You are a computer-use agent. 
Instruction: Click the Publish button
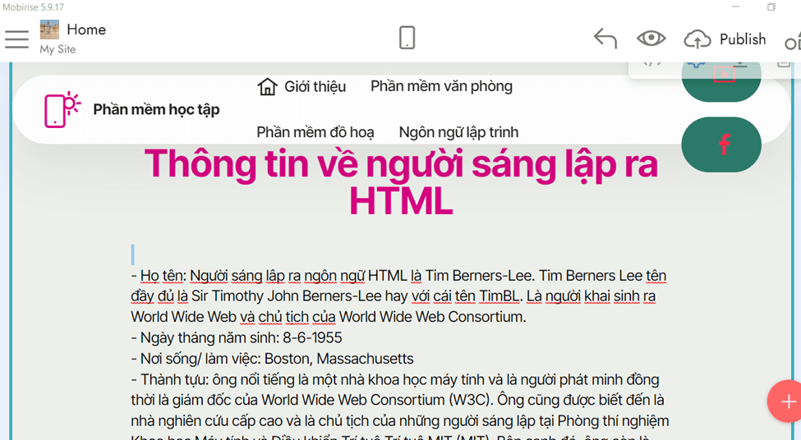[x=742, y=39]
